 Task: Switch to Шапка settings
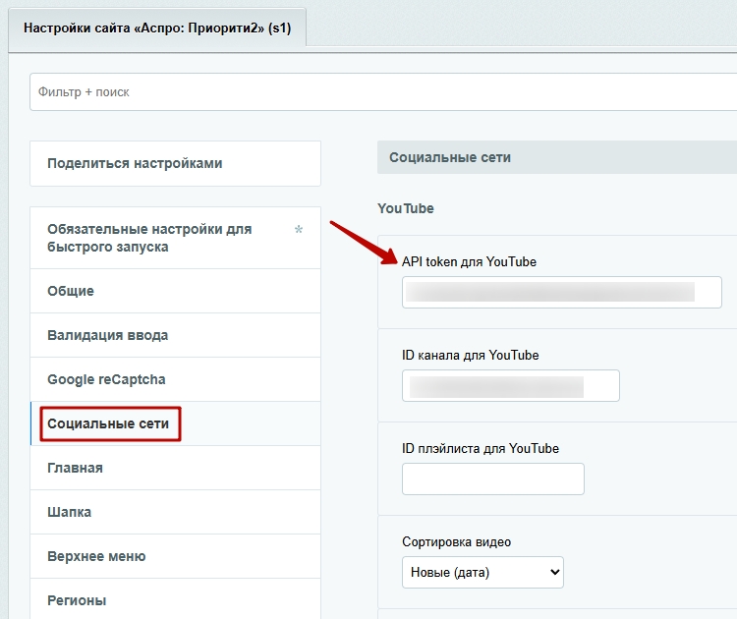tap(175, 512)
